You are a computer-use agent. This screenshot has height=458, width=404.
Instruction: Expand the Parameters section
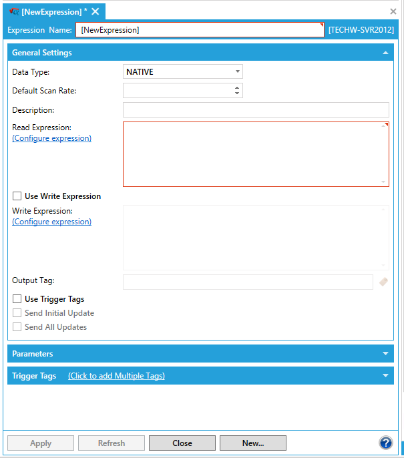[x=385, y=354]
